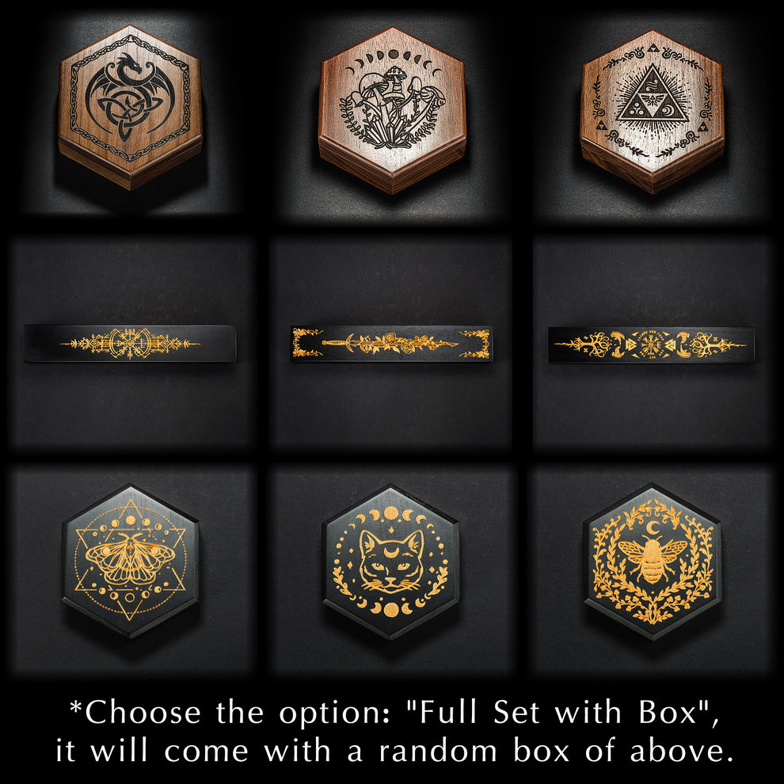Screen dimensions: 784x784
Task: Click the full moon atop the cat box
Action: click(x=391, y=513)
